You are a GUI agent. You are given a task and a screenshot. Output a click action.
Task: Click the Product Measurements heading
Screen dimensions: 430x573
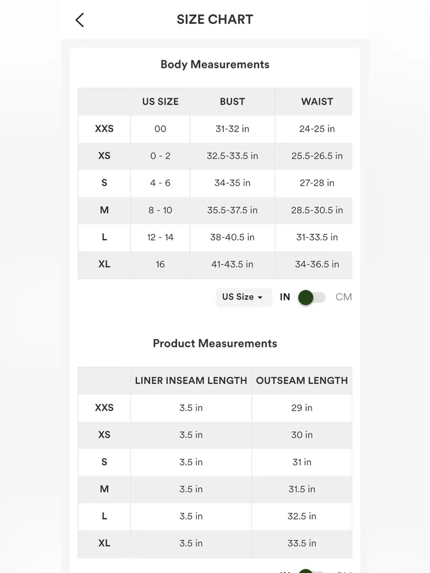tap(215, 344)
